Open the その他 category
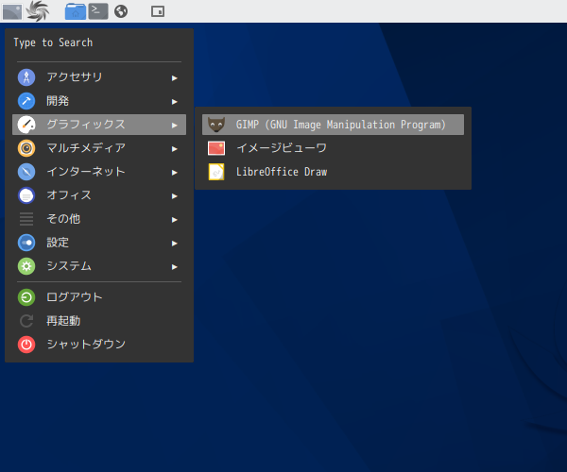Viewport: 567px width, 472px height. 99,219
